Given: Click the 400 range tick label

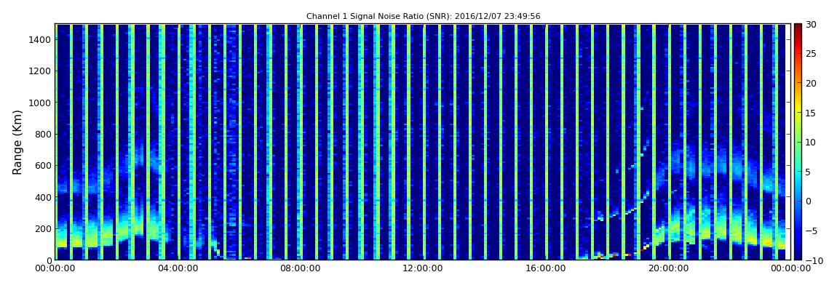Looking at the screenshot, I should pyautogui.click(x=41, y=197).
